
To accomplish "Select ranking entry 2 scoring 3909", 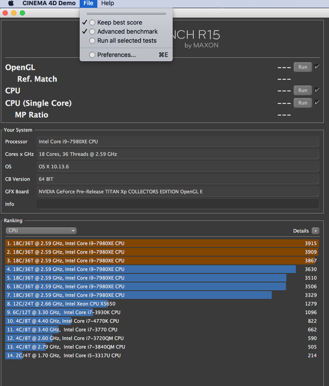I will (162, 252).
